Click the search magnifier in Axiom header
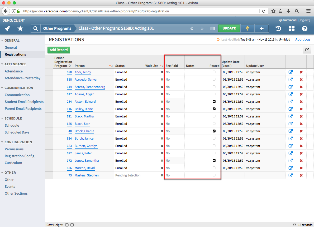The height and width of the screenshot is (227, 314). [x=35, y=29]
